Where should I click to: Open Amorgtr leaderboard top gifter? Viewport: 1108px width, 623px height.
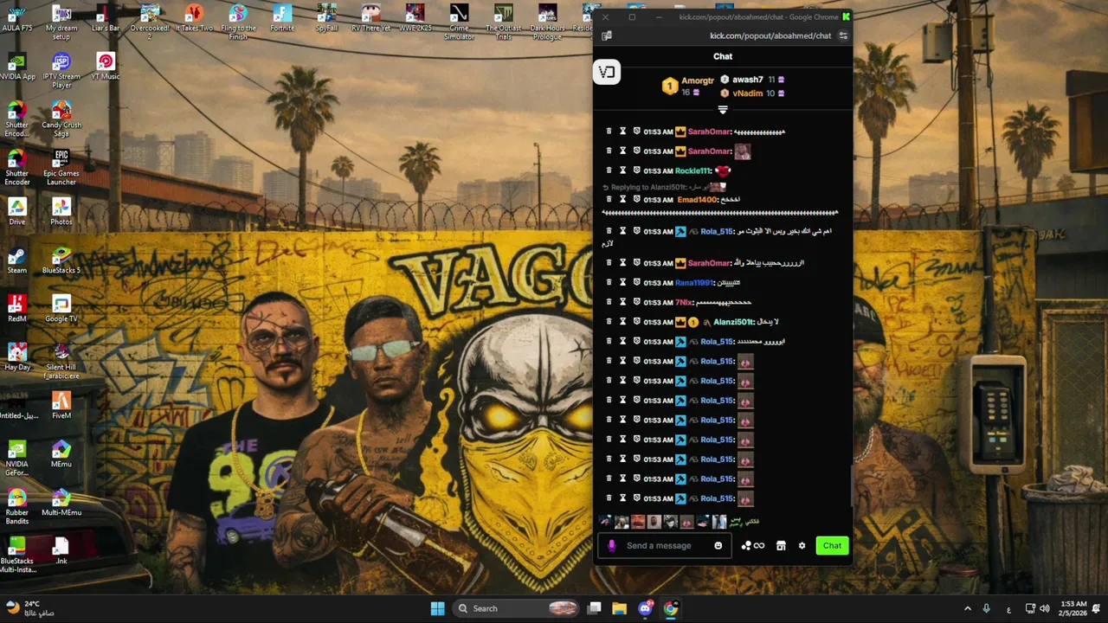[x=689, y=86]
